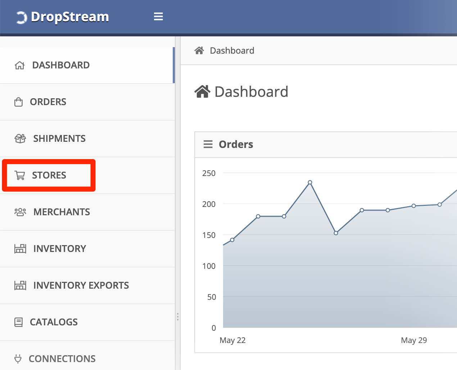The image size is (457, 370).
Task: Click the peak data point on Orders chart
Action: (x=310, y=182)
